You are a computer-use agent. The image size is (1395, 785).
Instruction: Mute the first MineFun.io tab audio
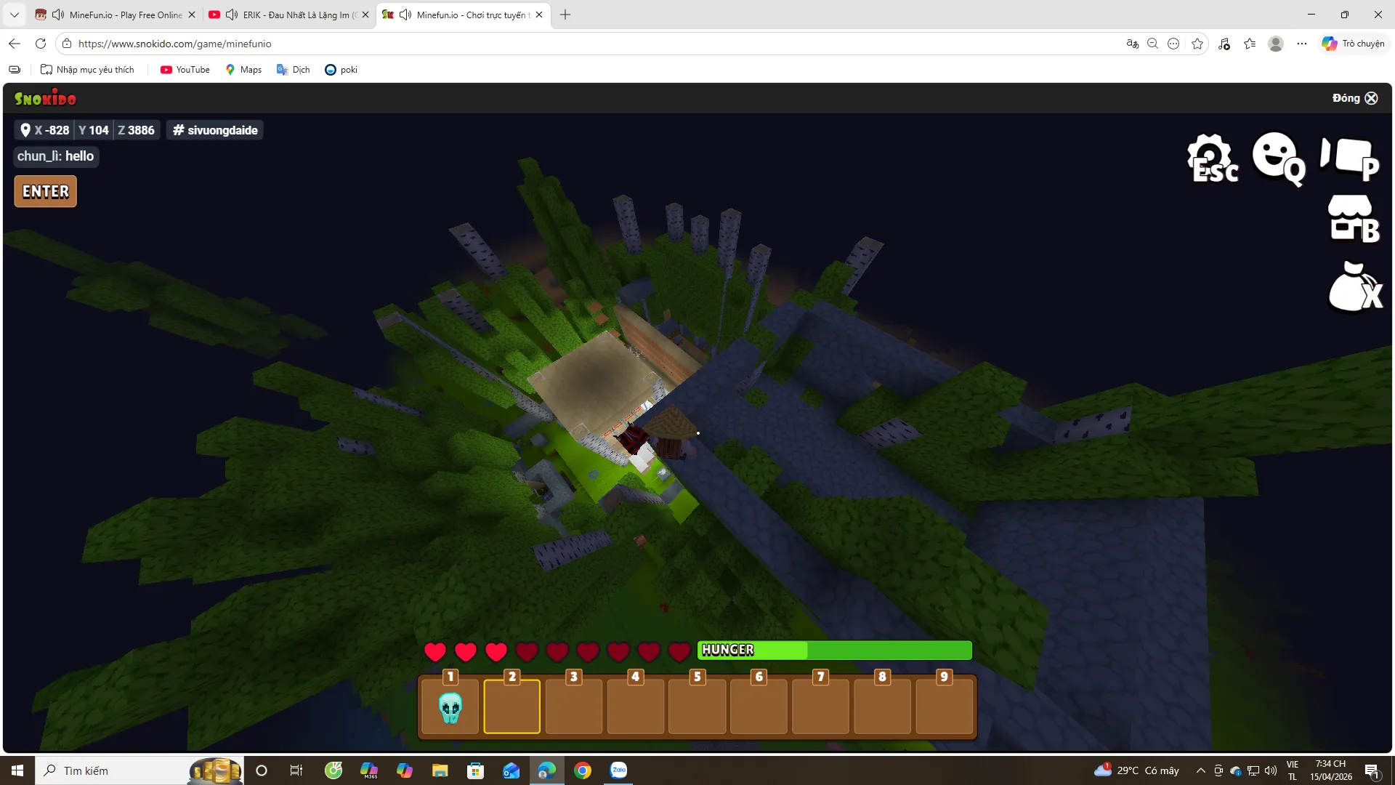coord(58,15)
